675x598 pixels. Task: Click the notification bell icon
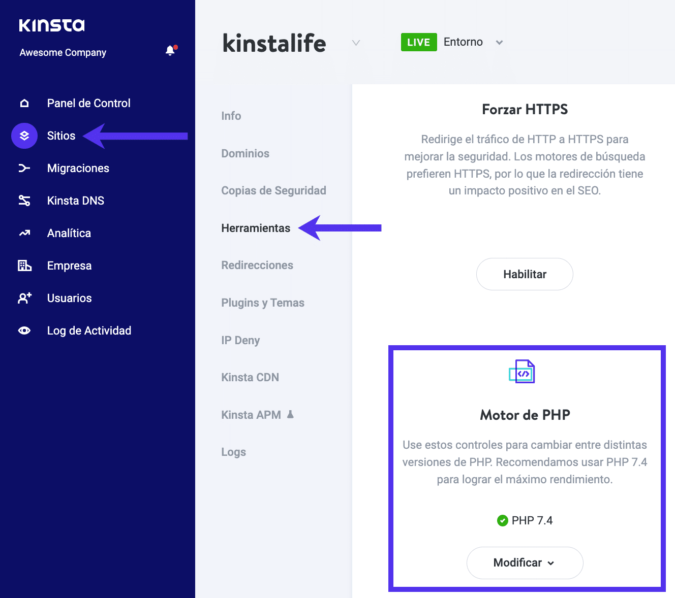(x=170, y=51)
